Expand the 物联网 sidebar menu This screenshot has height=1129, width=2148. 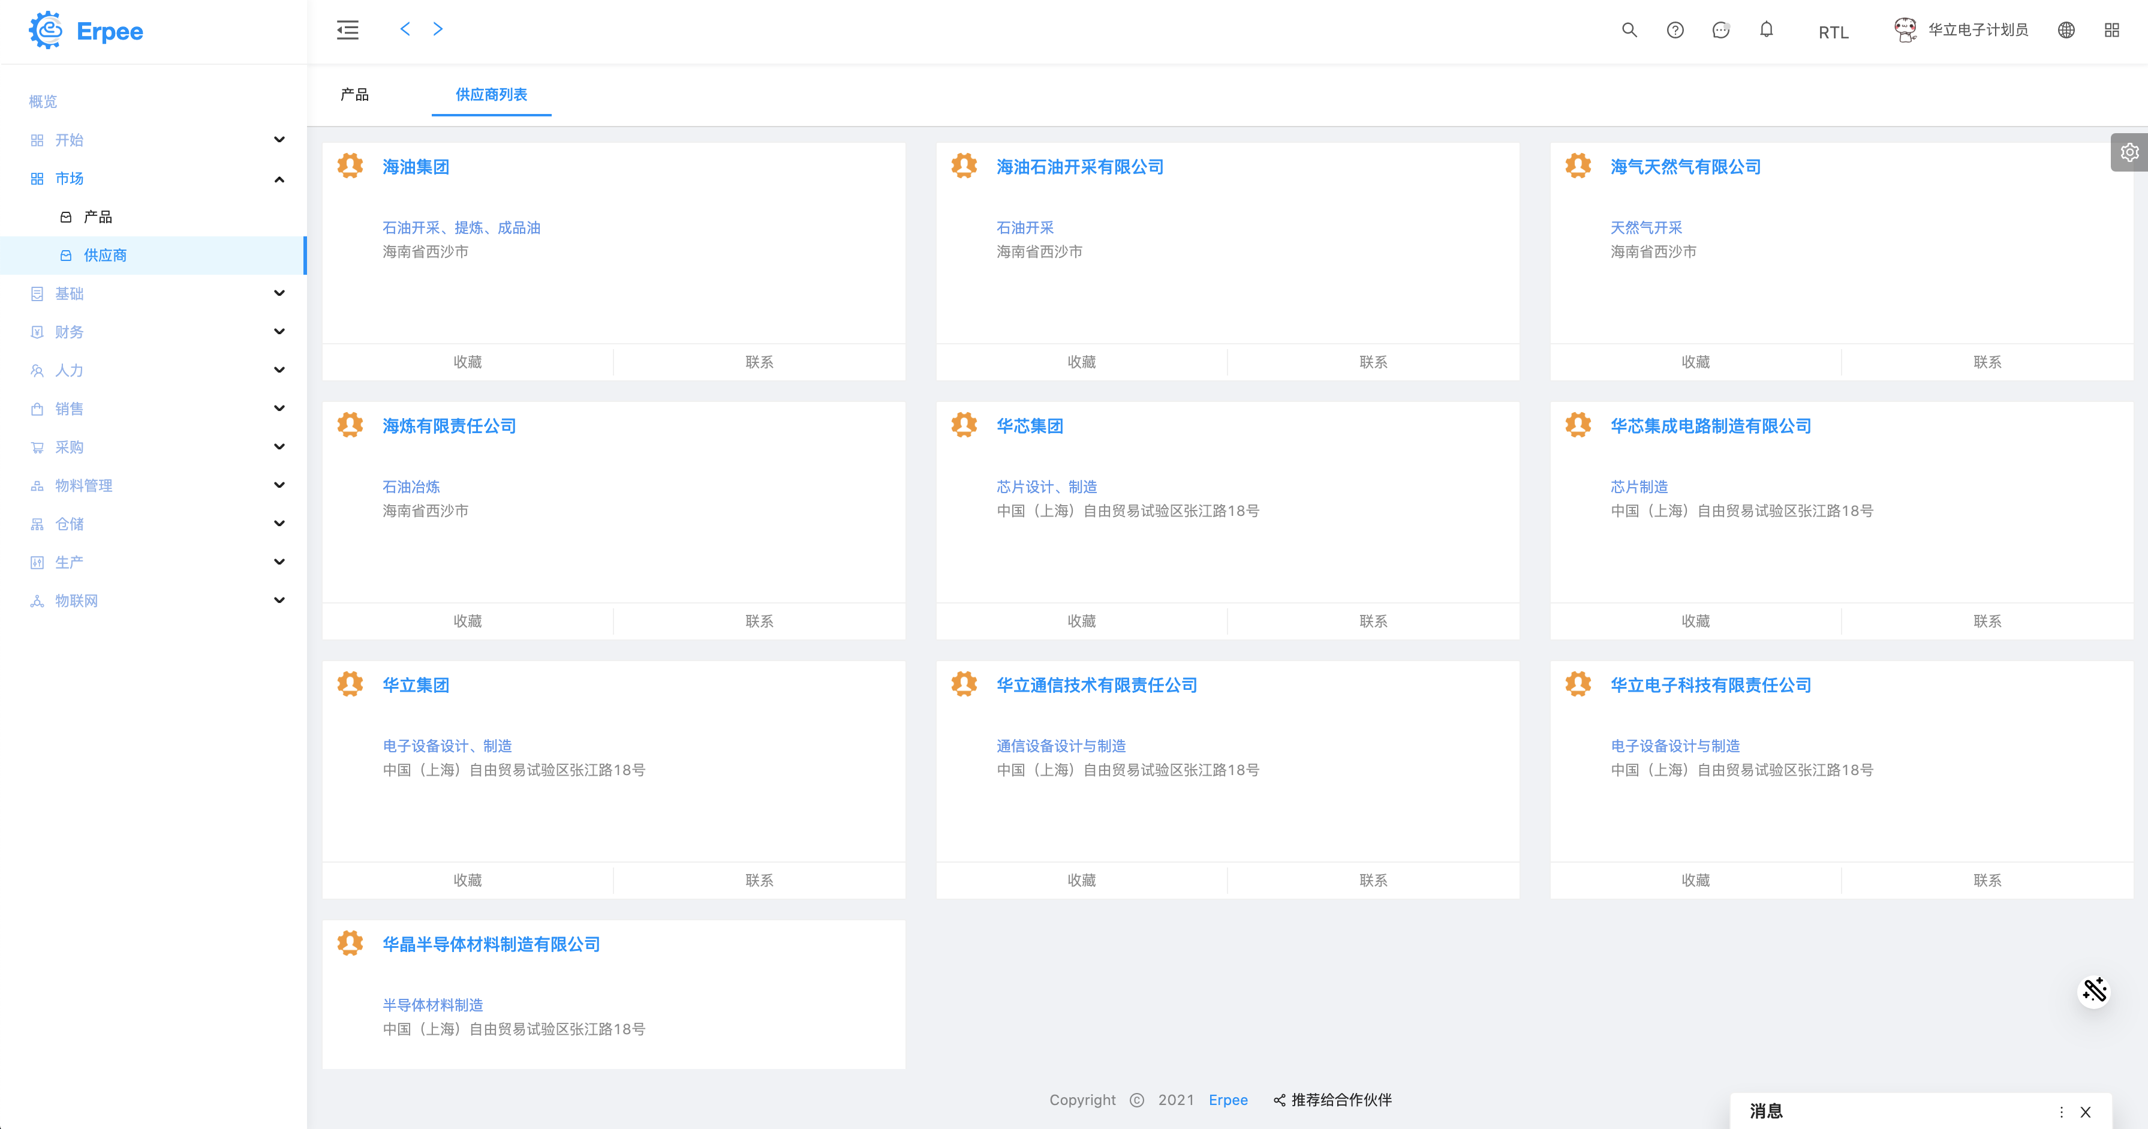click(278, 601)
